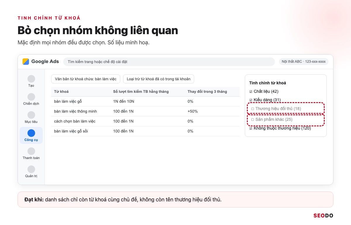Select keyword row cách chọn bàn làm việc

[x=145, y=121]
